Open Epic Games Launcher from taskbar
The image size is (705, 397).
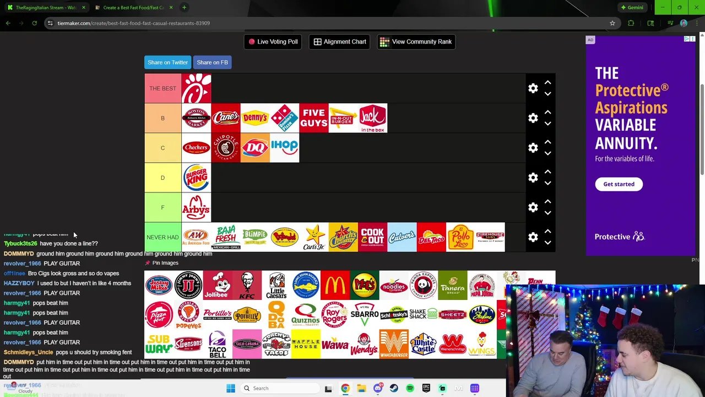(x=426, y=388)
